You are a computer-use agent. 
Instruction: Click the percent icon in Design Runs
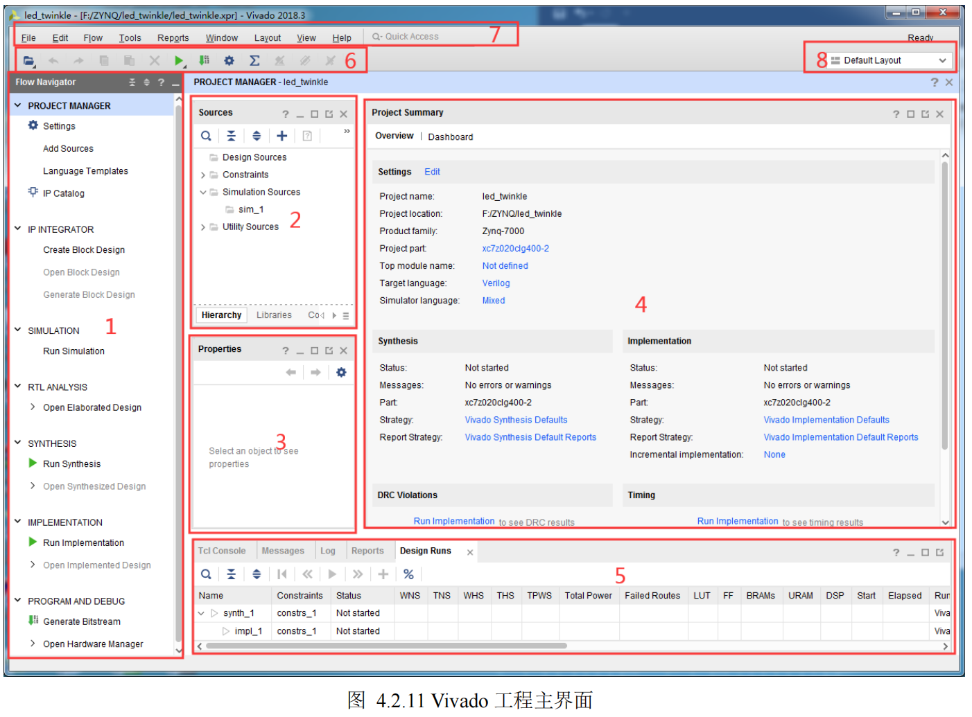408,574
